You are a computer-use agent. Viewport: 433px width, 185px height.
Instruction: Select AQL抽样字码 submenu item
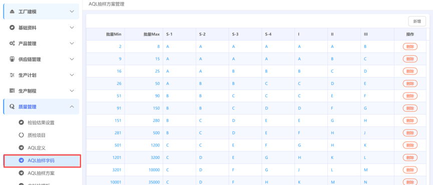point(42,160)
